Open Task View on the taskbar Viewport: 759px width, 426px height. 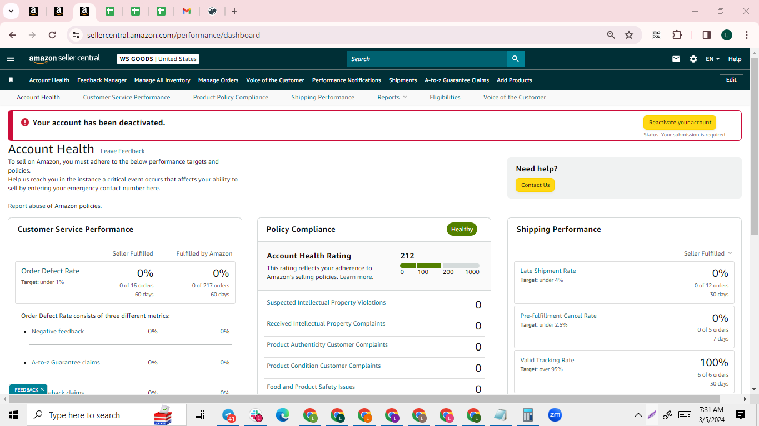click(x=200, y=415)
